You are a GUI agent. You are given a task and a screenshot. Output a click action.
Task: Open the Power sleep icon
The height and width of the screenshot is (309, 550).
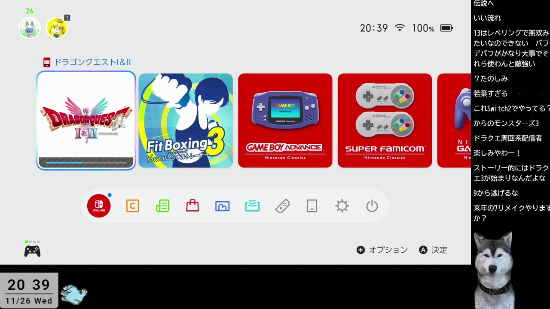372,206
